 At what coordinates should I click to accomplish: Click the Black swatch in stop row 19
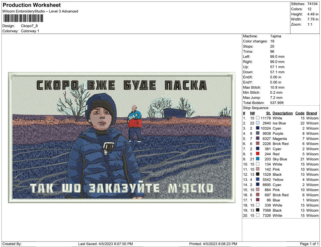pyautogui.click(x=258, y=210)
